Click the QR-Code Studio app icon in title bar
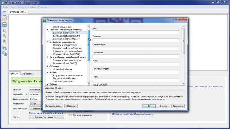 [x=3, y=3]
